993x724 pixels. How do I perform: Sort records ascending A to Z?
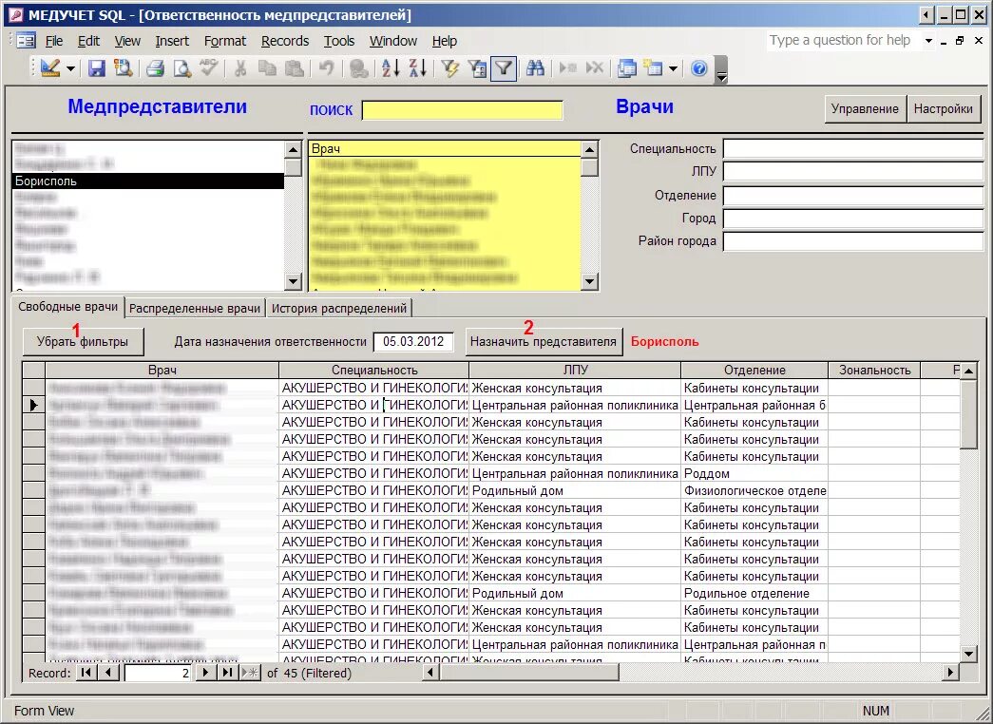pyautogui.click(x=391, y=67)
